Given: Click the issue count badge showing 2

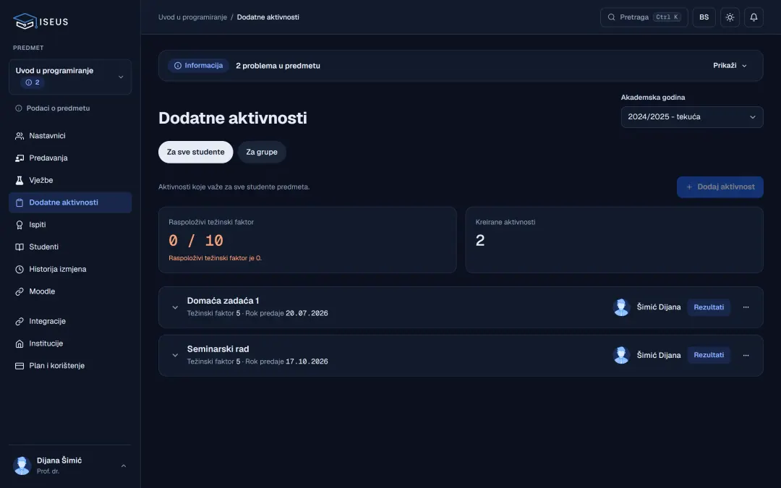Looking at the screenshot, I should pos(33,82).
